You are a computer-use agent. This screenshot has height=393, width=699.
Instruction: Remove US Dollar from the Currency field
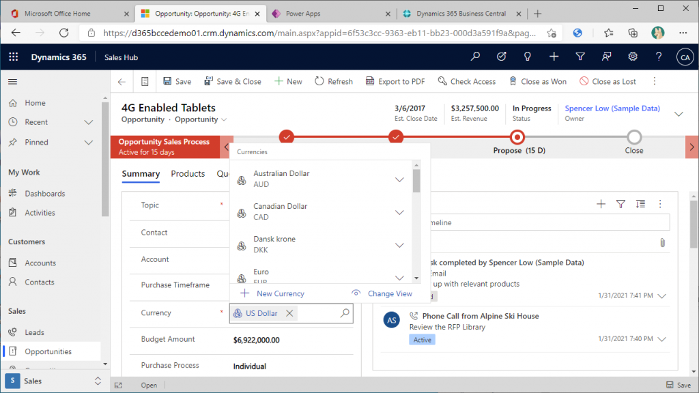pyautogui.click(x=289, y=313)
